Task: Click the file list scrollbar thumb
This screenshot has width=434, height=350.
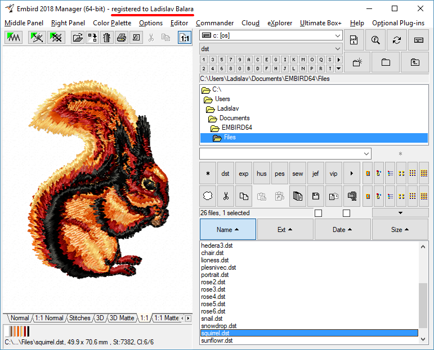Action: point(423,305)
